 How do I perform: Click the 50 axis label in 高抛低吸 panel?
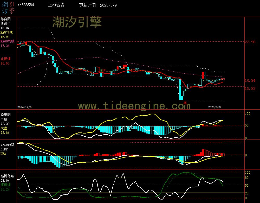point(247,186)
